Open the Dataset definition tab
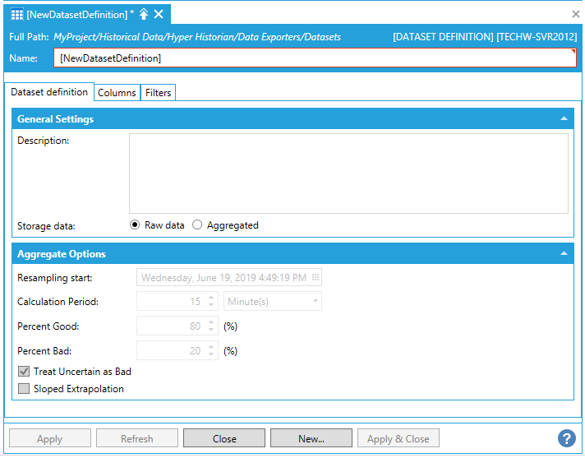 click(x=49, y=92)
